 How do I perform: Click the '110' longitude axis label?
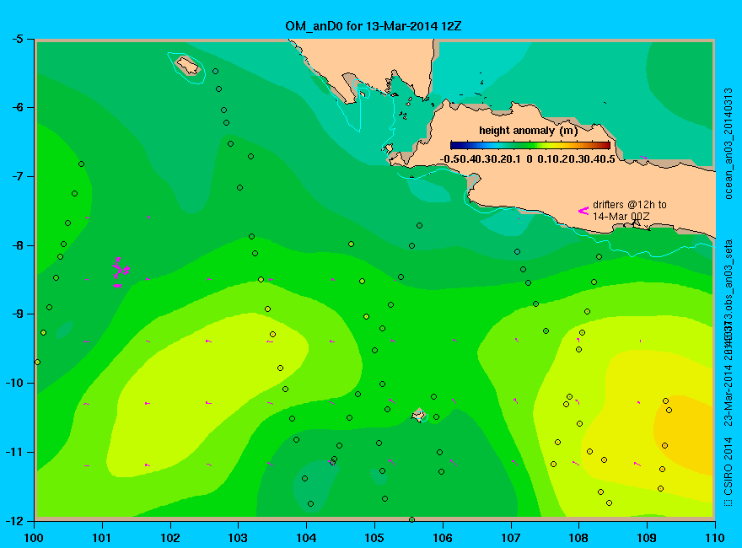click(x=715, y=538)
